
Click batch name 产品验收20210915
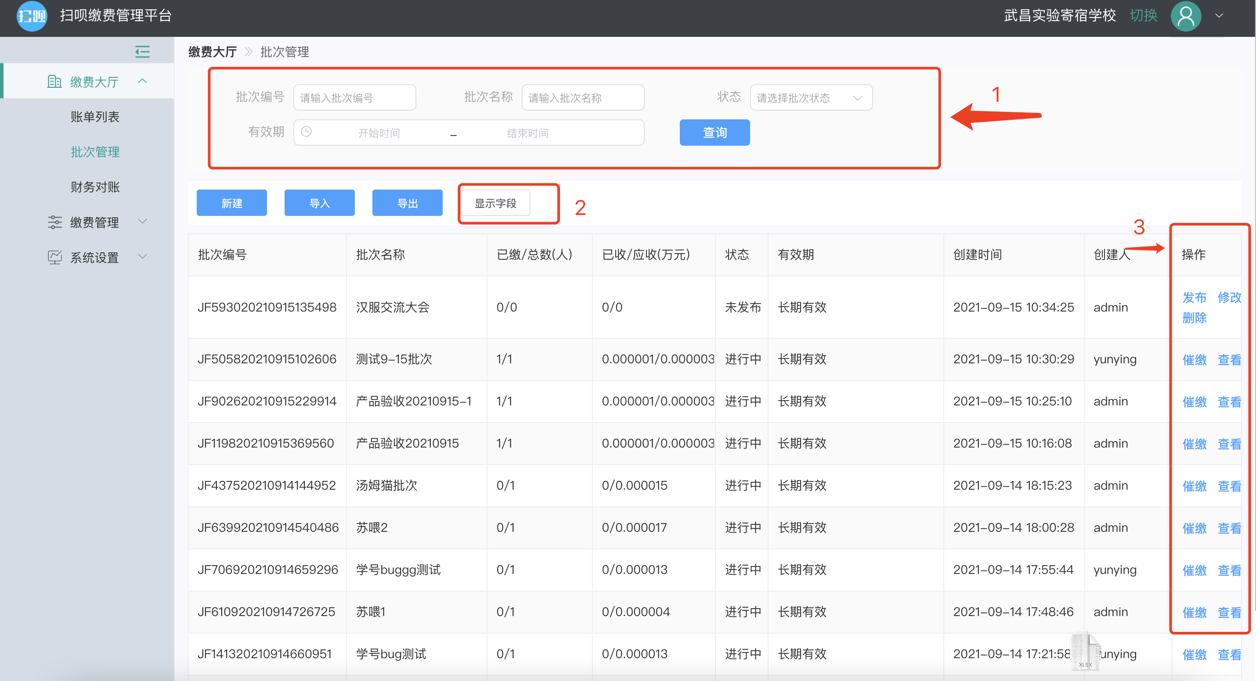(x=407, y=443)
